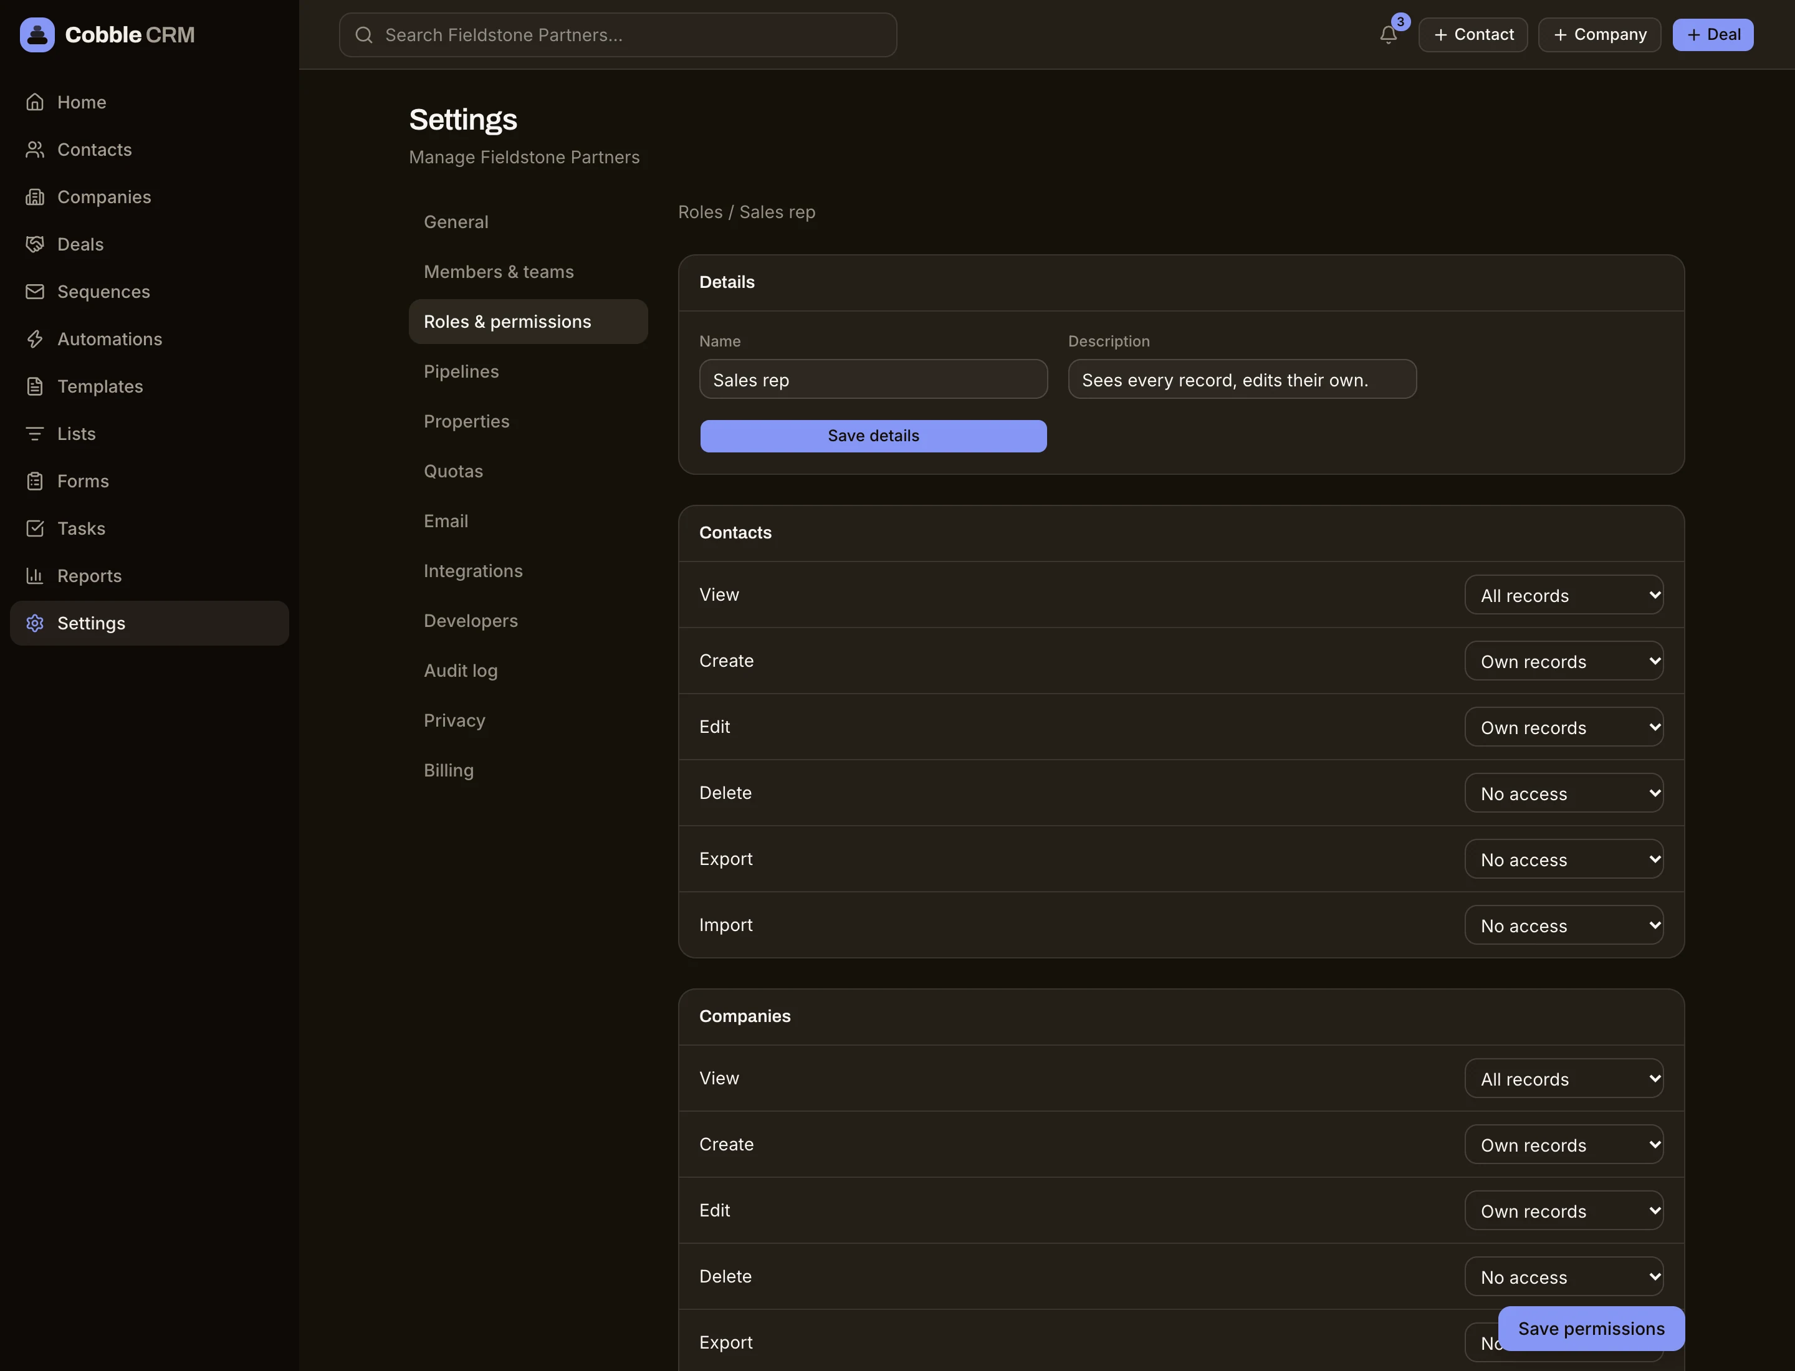Click the Deals handshake icon

34,244
